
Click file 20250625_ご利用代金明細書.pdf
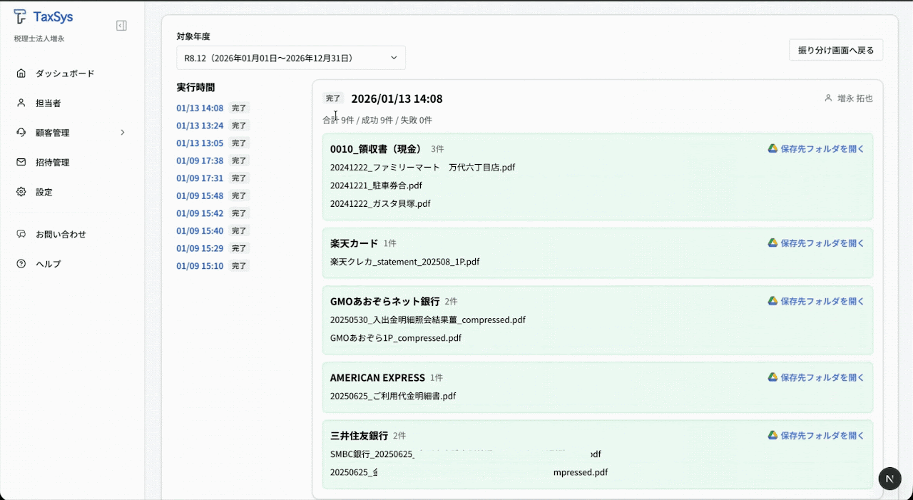393,396
